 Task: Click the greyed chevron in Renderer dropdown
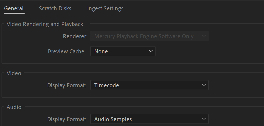[x=204, y=36]
